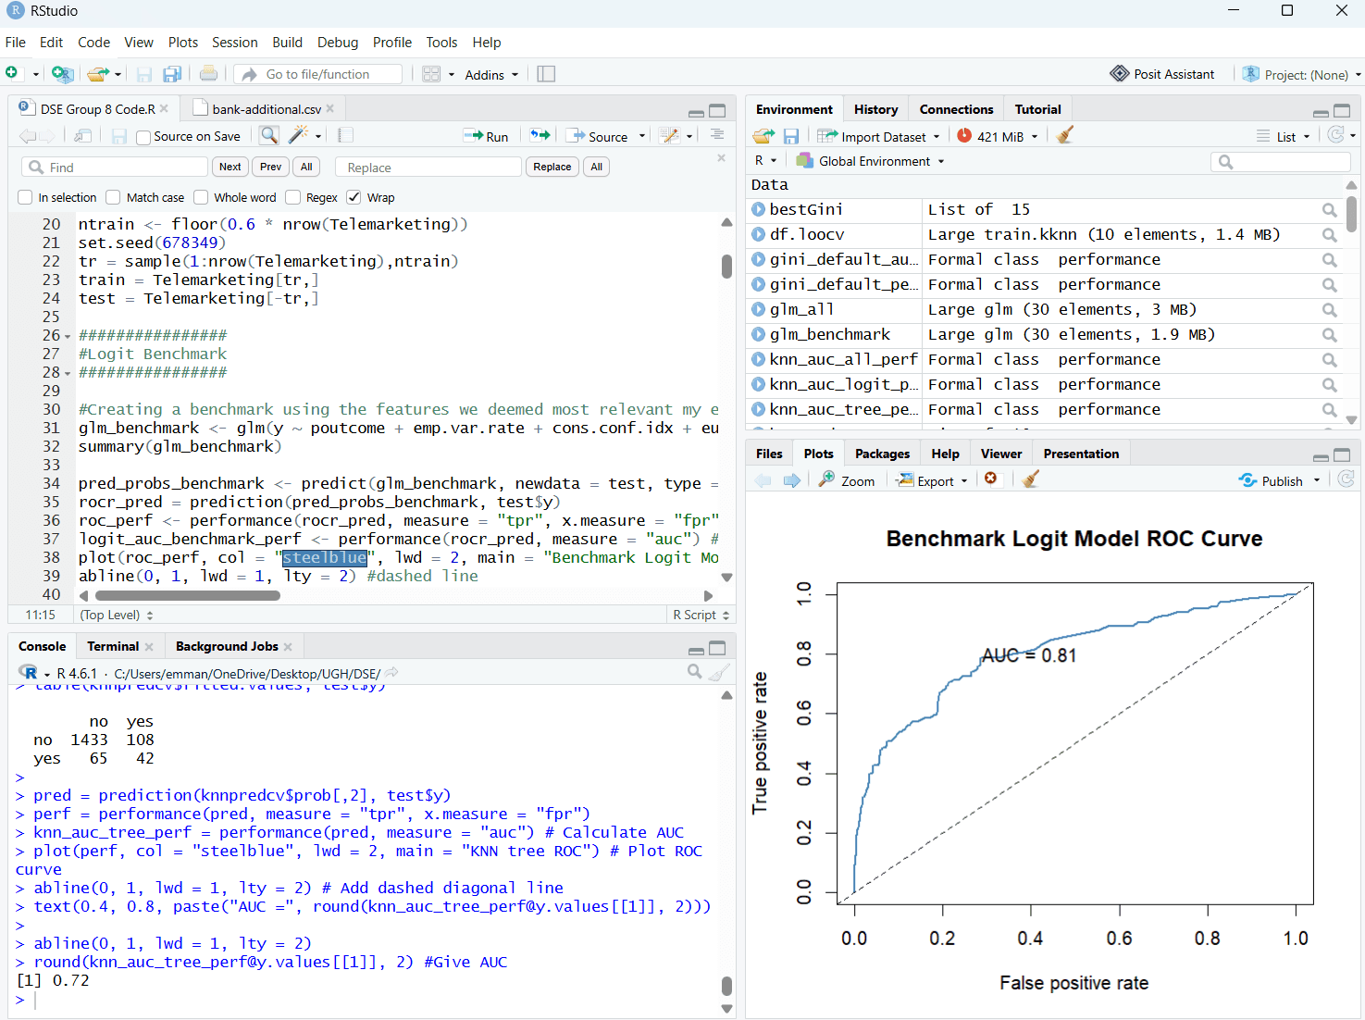Uncheck the Wrap checkbox
Screen dimensions: 1365x1020
click(x=354, y=197)
